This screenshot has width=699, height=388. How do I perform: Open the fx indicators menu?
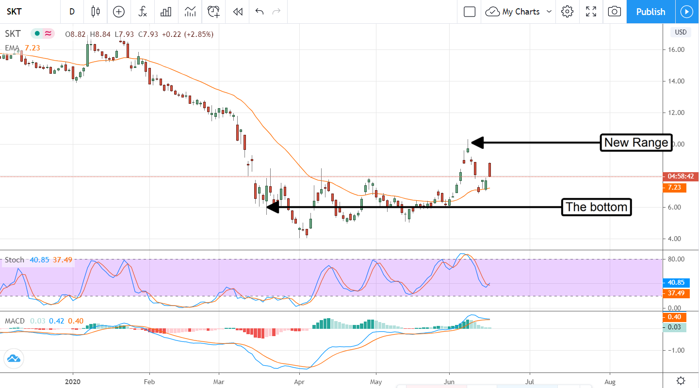143,12
